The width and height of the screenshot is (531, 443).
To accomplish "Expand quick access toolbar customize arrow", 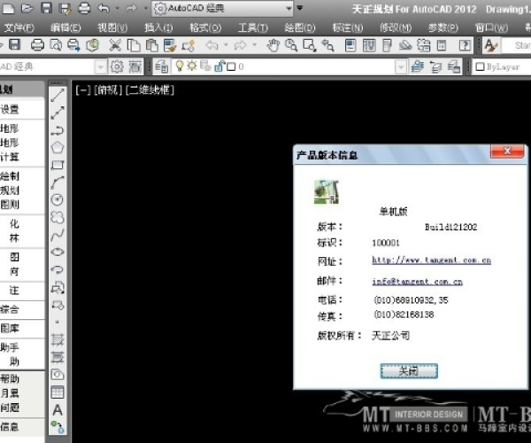I will [300, 8].
